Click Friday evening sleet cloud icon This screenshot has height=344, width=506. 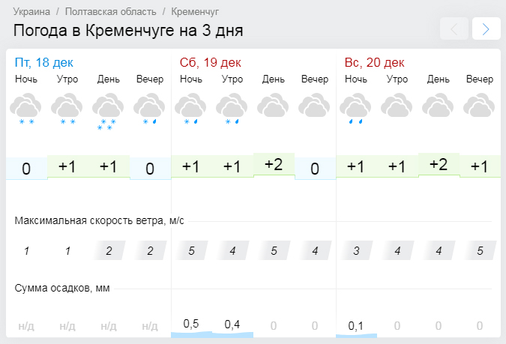coord(150,107)
